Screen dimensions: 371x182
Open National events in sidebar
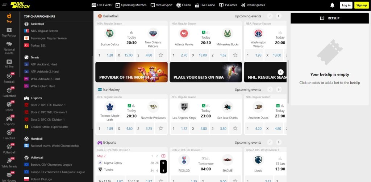pyautogui.click(x=9, y=48)
